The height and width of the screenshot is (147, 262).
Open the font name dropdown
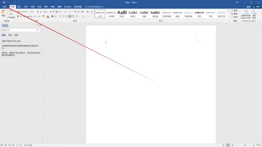click(x=29, y=12)
